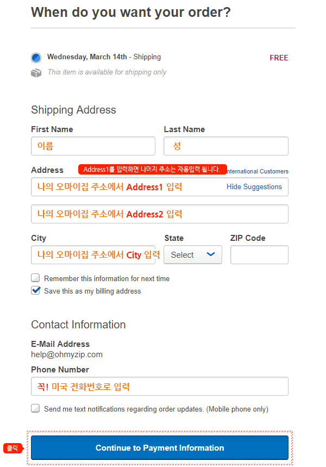Click the ZIP Code input field
Screen dimensions: 326x467
[259, 255]
